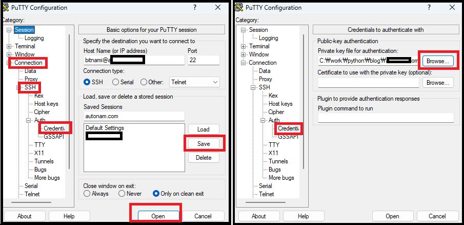Click Help button in left window
Image resolution: width=464 pixels, height=225 pixels.
click(x=69, y=216)
